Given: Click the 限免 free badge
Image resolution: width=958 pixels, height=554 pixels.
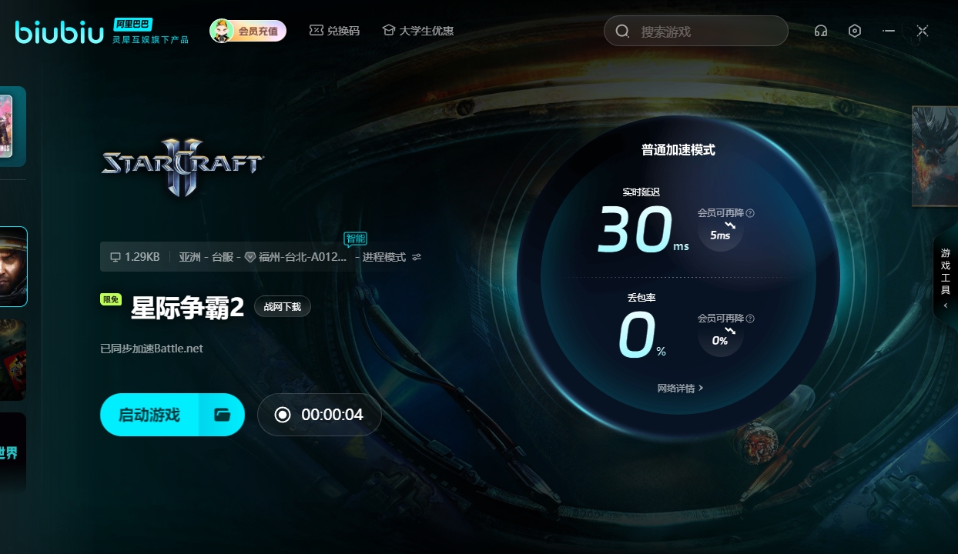Looking at the screenshot, I should pyautogui.click(x=111, y=299).
